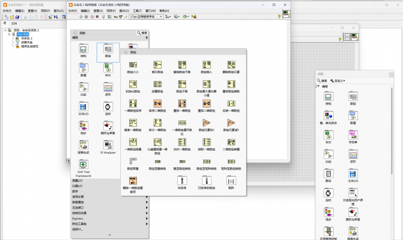This screenshot has height=240, width=403.
Task: Pin the 函数 functions palette with thumbtack
Action: [75, 33]
